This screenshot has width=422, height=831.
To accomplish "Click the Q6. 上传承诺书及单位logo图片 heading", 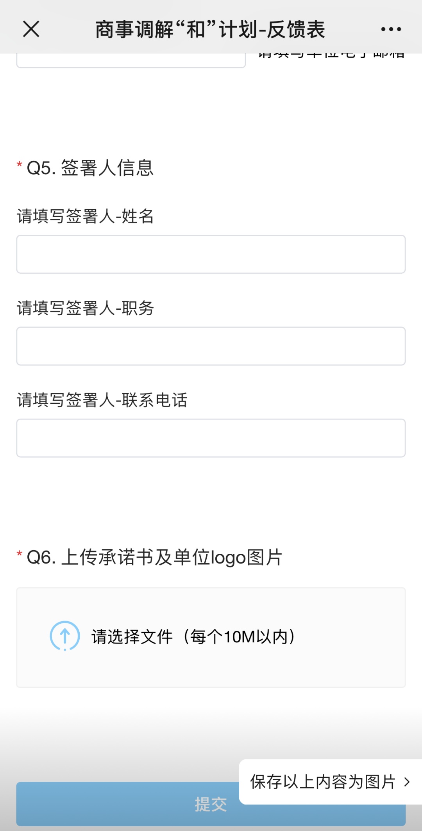I will [x=154, y=557].
